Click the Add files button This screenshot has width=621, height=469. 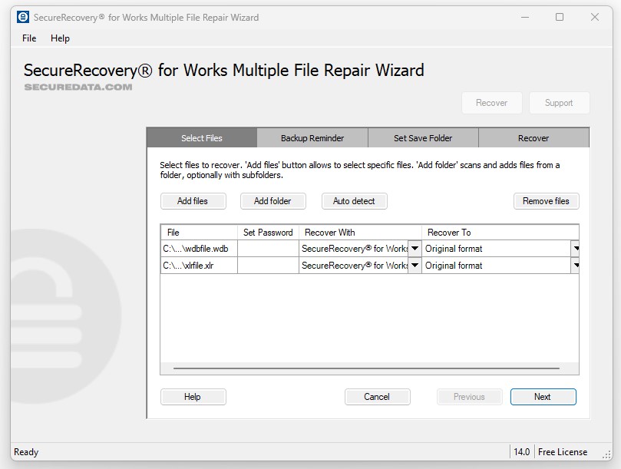pos(193,201)
